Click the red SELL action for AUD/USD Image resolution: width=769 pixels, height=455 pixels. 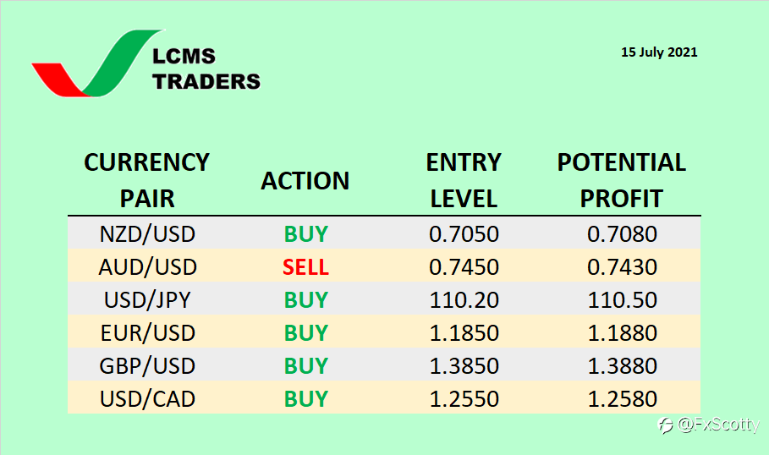pos(305,267)
